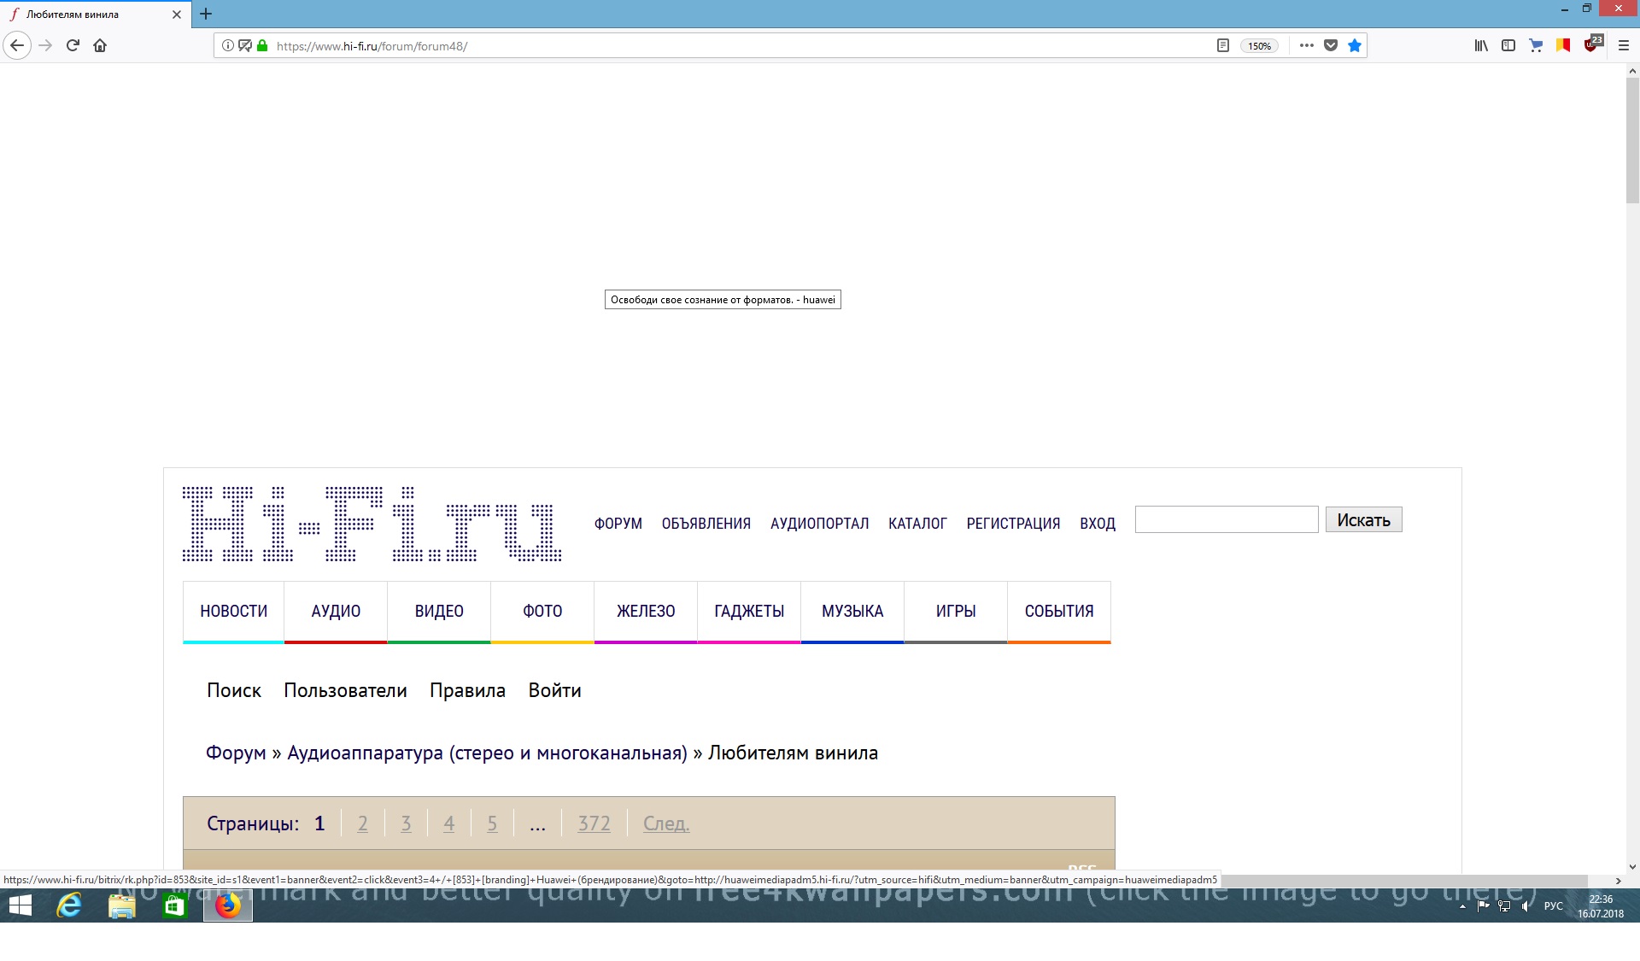The height and width of the screenshot is (961, 1640).
Task: Toggle Reader View icon in address bar
Action: tap(1222, 45)
